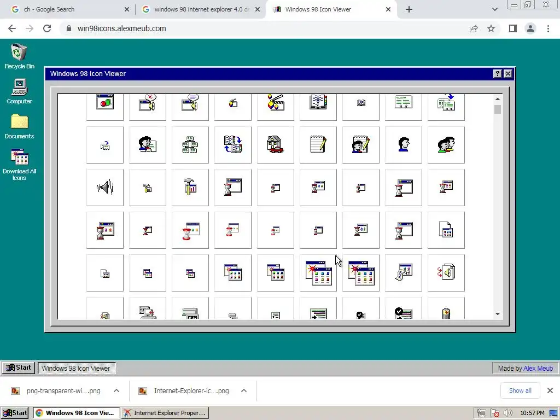Image resolution: width=560 pixels, height=420 pixels.
Task: Select the battery icon in bottom row
Action: 446,308
